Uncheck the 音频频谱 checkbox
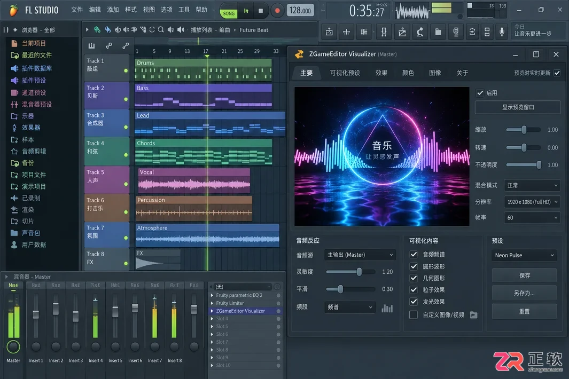The width and height of the screenshot is (569, 379). [414, 255]
